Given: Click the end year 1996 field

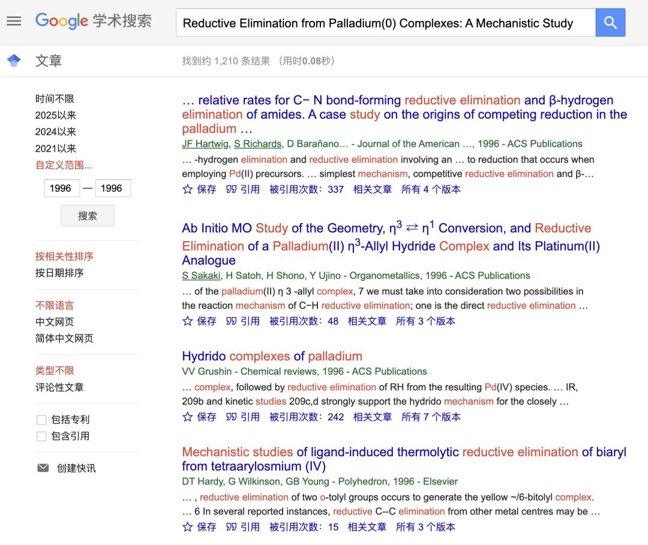Looking at the screenshot, I should click(113, 188).
